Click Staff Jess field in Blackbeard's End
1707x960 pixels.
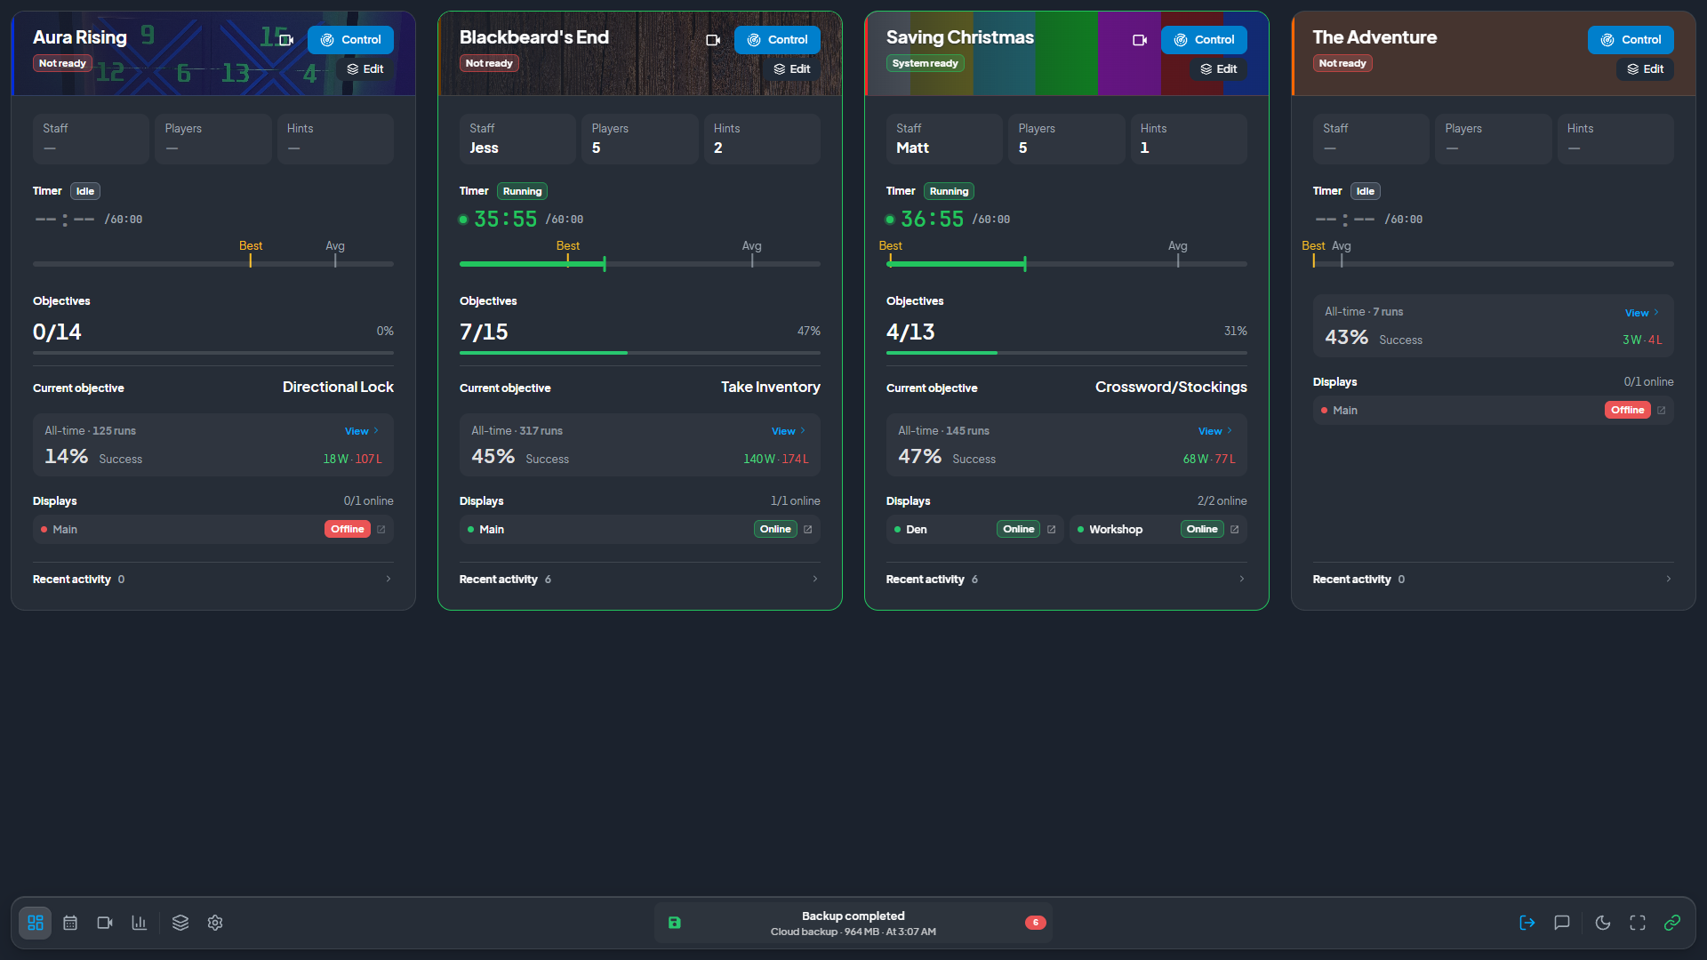coord(517,140)
